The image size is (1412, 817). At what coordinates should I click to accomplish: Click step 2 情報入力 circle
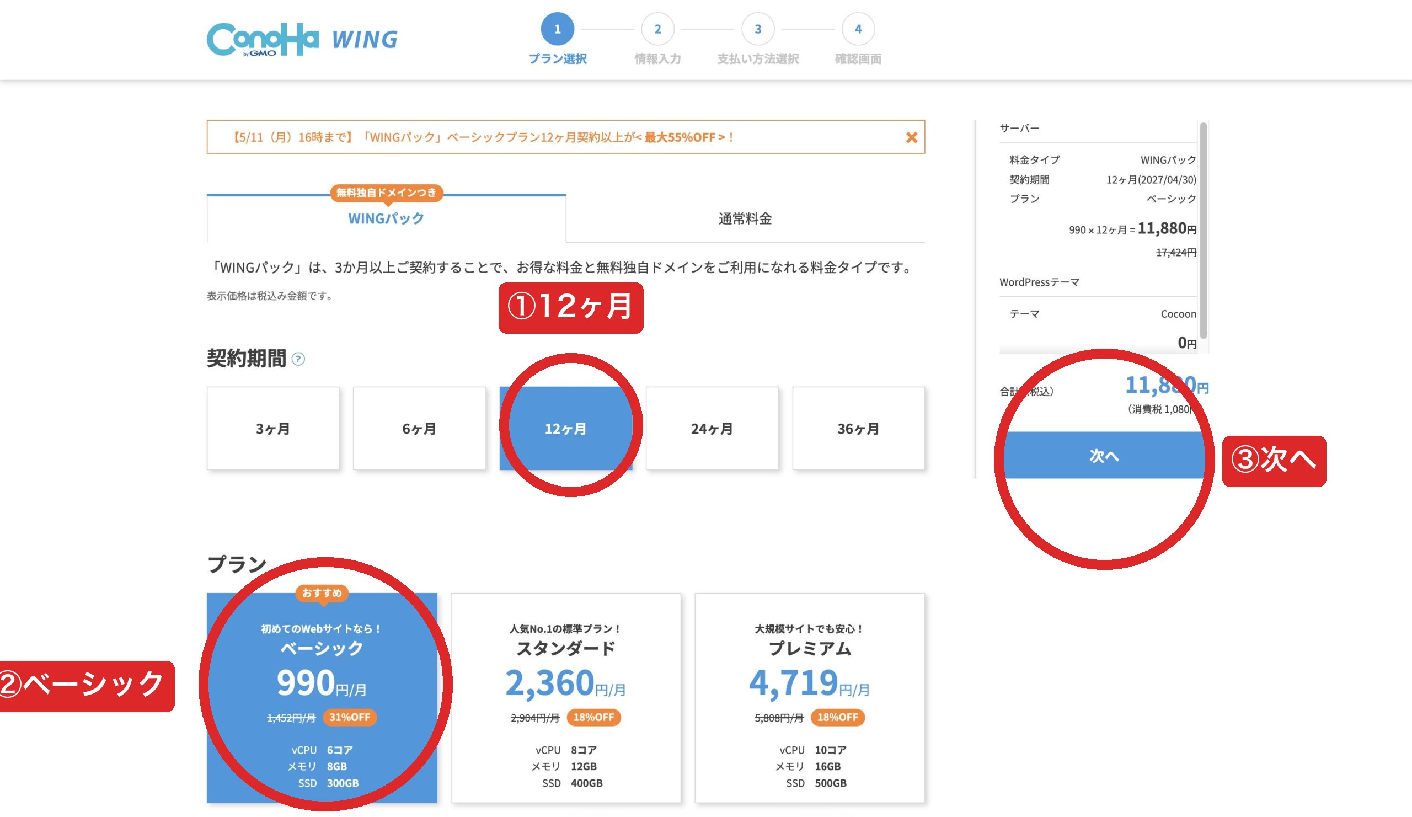(657, 29)
